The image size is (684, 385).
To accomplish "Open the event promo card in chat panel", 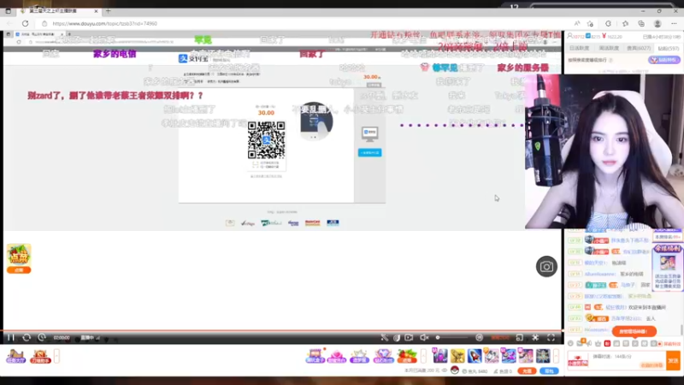I will point(668,267).
